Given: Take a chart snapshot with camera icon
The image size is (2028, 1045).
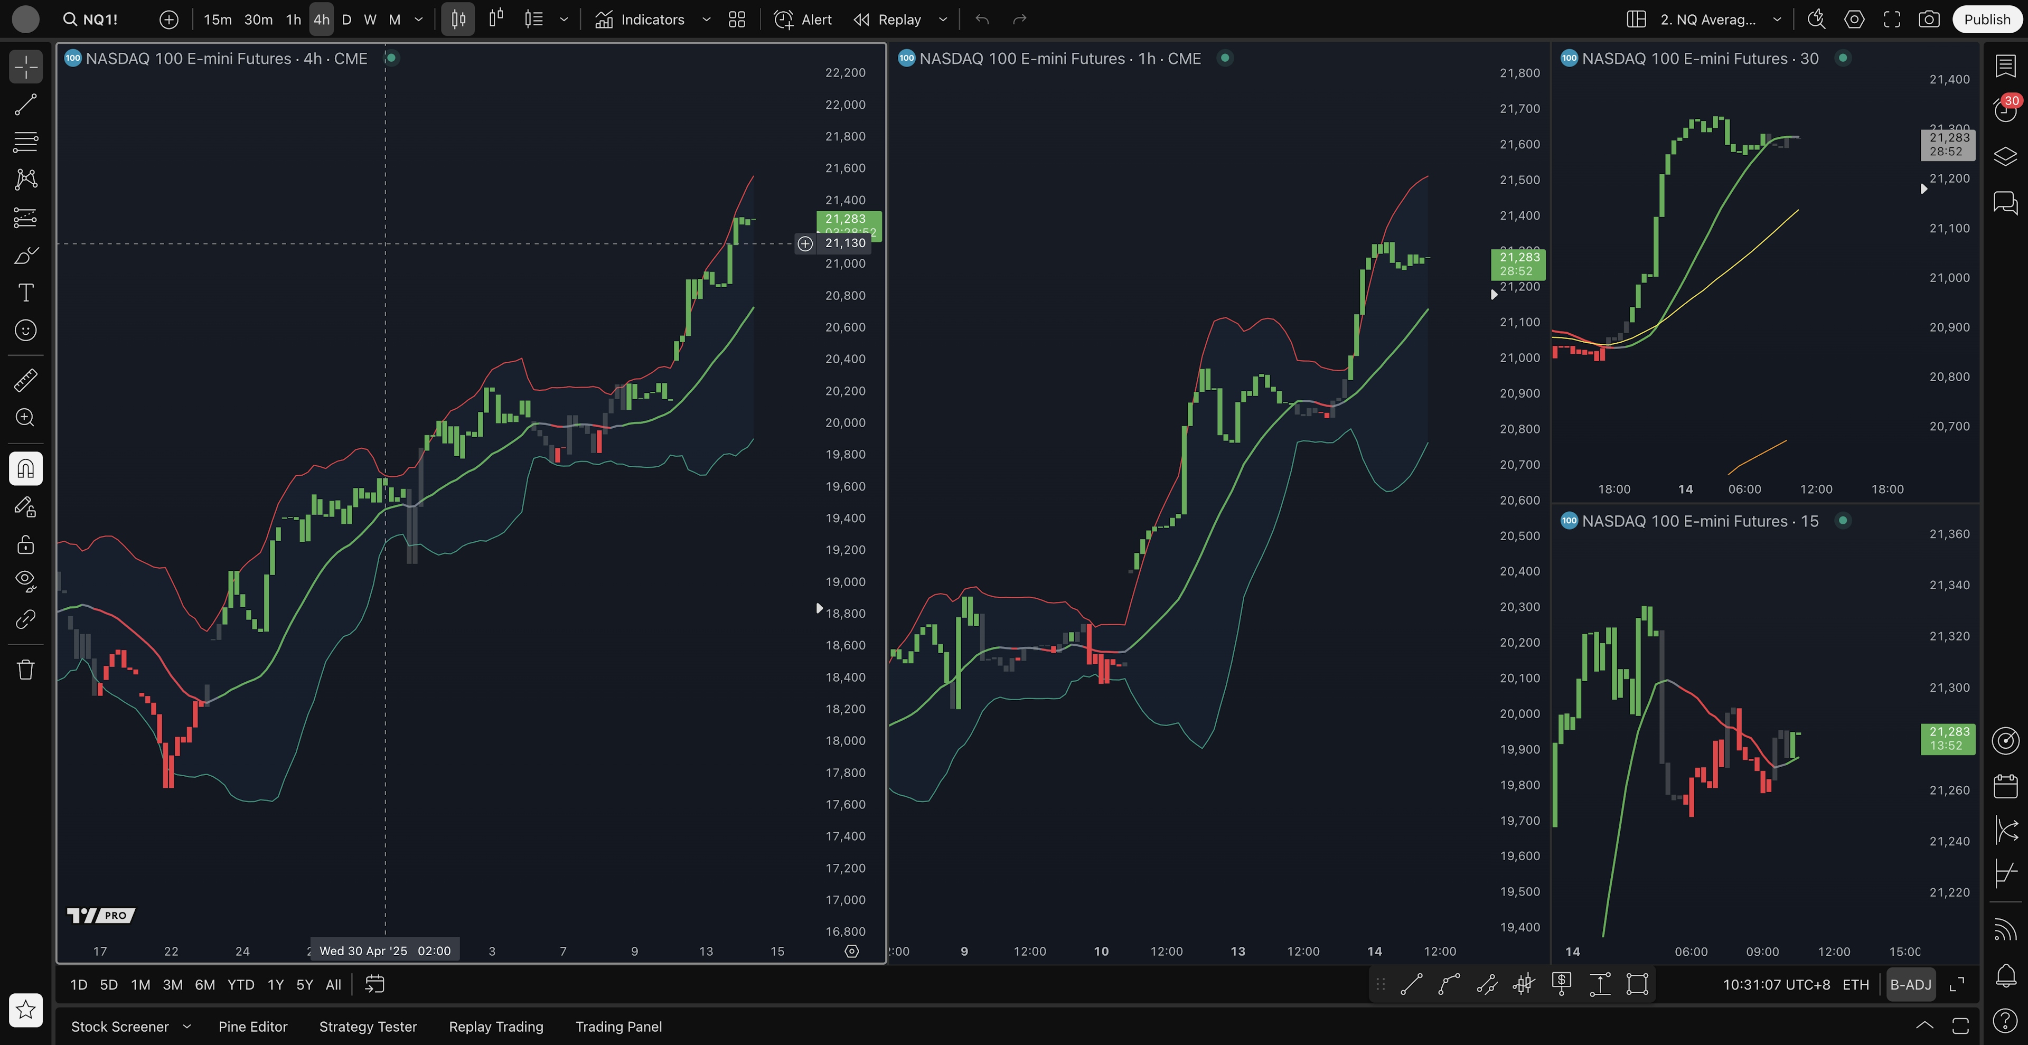Looking at the screenshot, I should coord(1929,20).
